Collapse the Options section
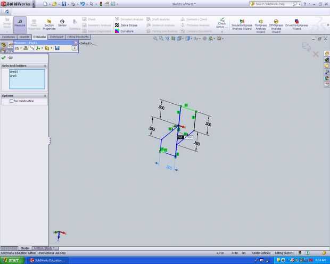 (45, 96)
